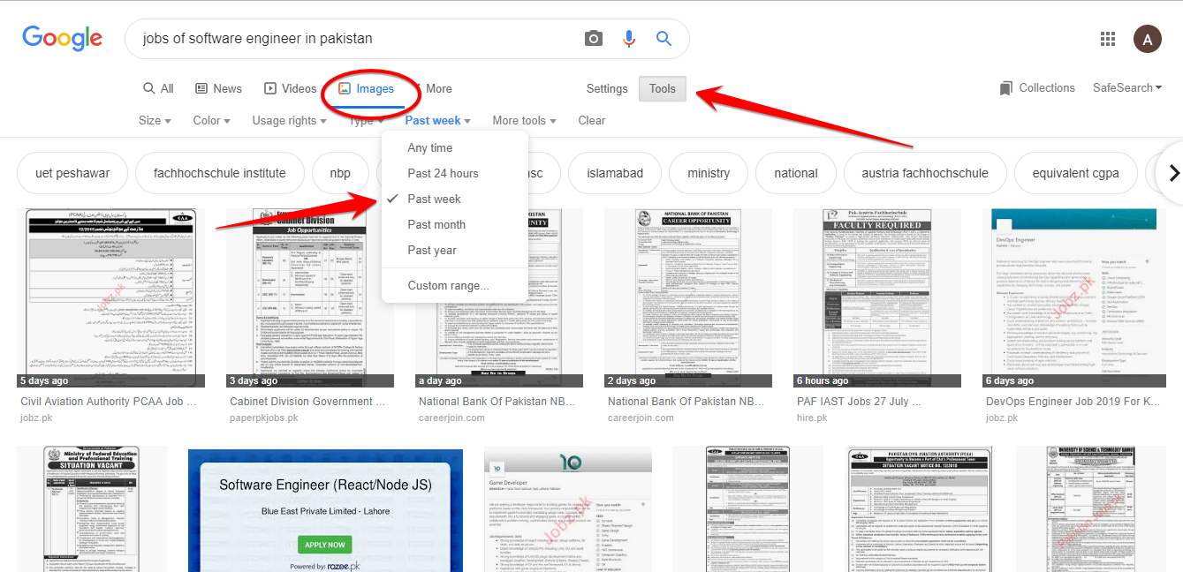Clear all applied filters
The width and height of the screenshot is (1183, 572).
592,121
